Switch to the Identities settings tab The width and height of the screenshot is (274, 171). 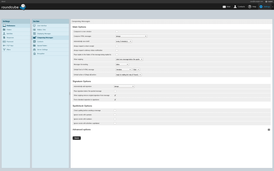[x=10, y=34]
